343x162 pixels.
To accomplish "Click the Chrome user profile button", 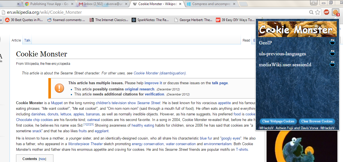I will [x=313, y=3].
